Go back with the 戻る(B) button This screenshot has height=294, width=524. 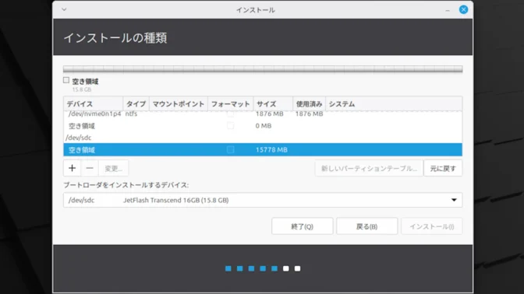(x=367, y=226)
